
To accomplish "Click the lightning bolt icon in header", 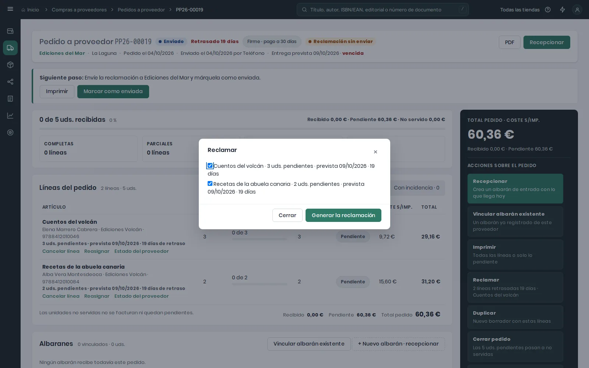I will [x=562, y=10].
